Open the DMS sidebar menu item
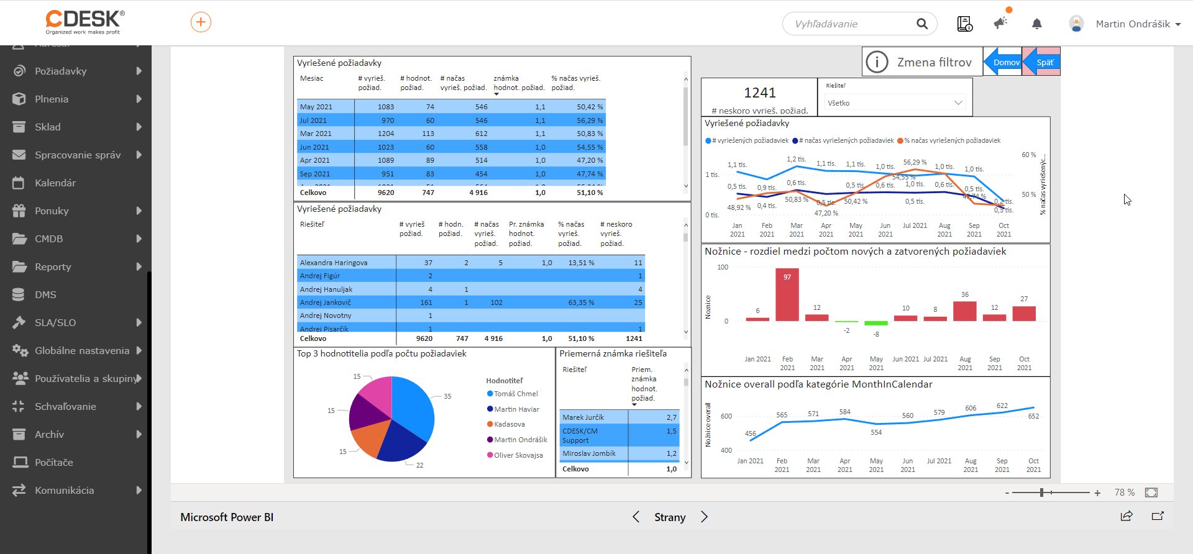 45,294
